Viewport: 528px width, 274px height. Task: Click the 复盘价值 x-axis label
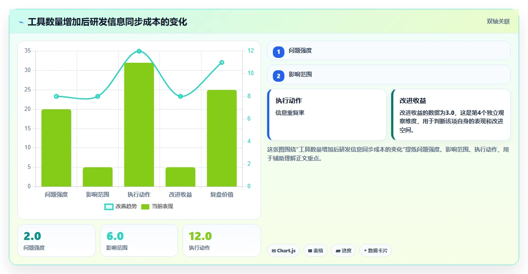[x=221, y=194]
